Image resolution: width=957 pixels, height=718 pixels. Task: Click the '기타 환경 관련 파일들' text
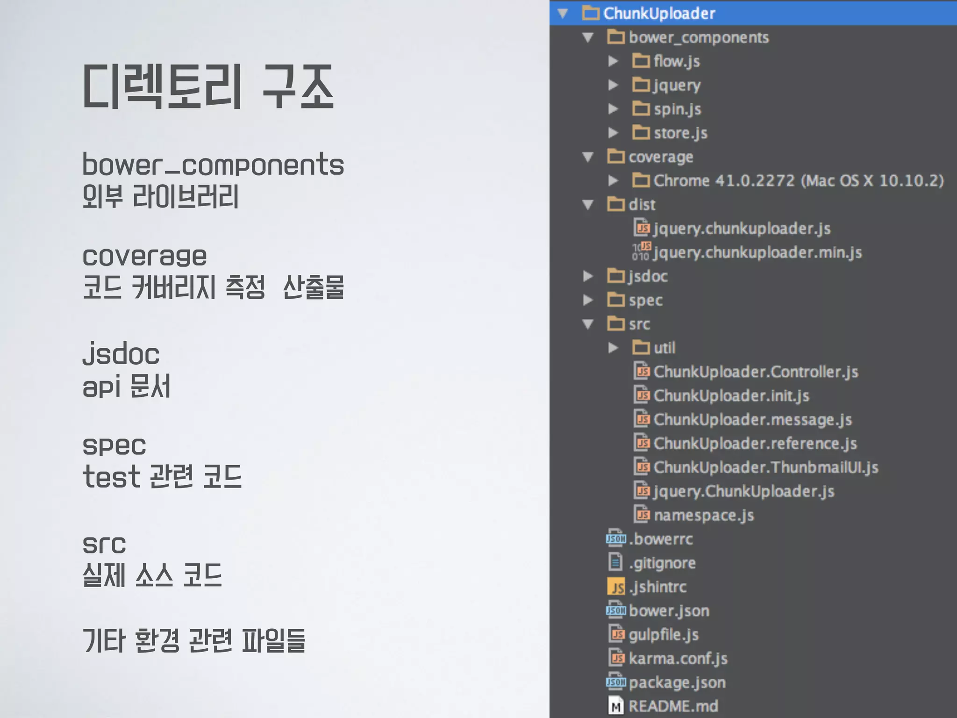pyautogui.click(x=194, y=640)
